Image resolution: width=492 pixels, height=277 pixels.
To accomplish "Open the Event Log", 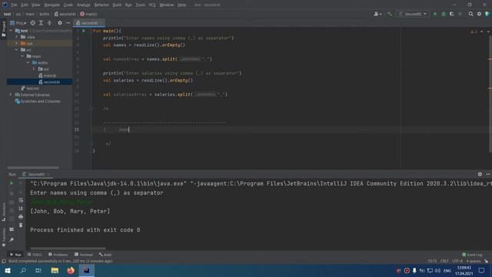I will [472, 255].
